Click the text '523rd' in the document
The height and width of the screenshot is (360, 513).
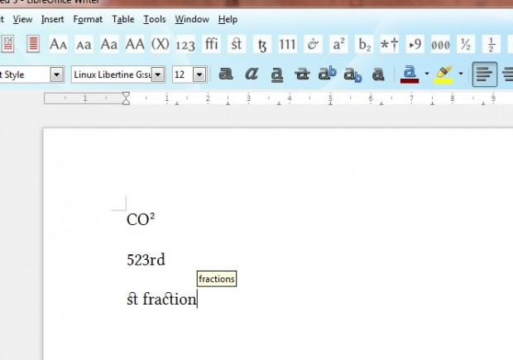click(146, 260)
